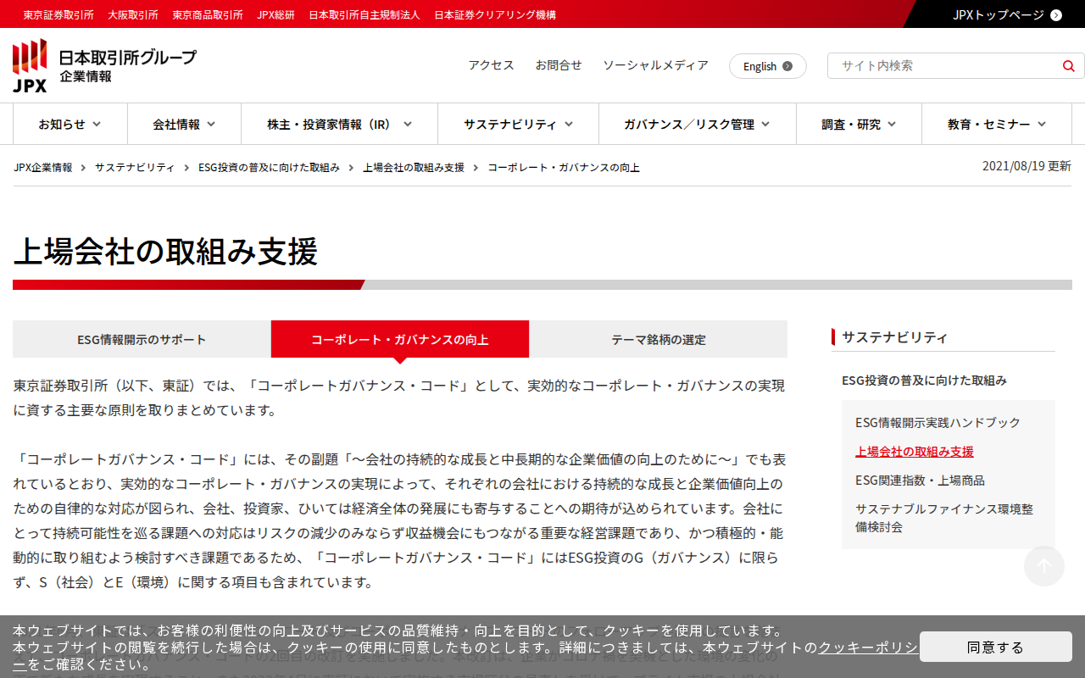Click the 2021/08/19 更新 date text
The image size is (1085, 678).
click(x=1027, y=166)
